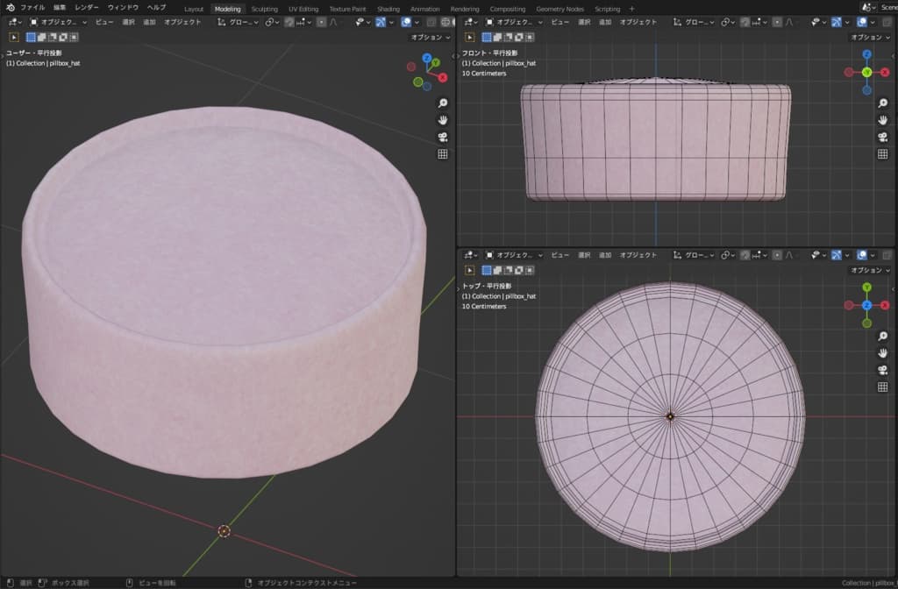Switch to the Sculpting workspace tab
This screenshot has height=589, width=898.
[264, 9]
